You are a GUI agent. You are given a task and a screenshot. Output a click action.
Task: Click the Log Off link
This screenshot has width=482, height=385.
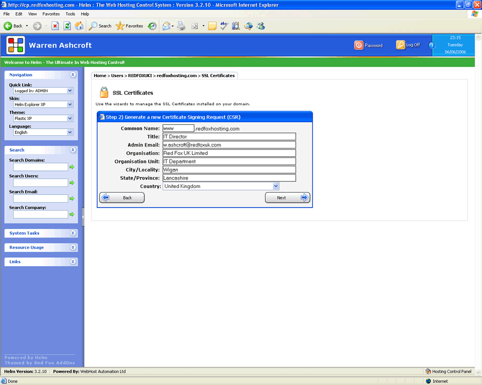click(413, 45)
